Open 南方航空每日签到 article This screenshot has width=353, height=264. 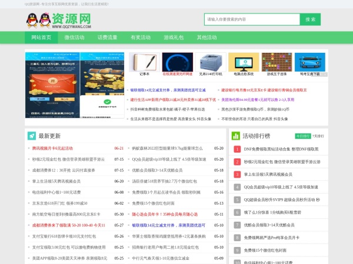coord(66,214)
